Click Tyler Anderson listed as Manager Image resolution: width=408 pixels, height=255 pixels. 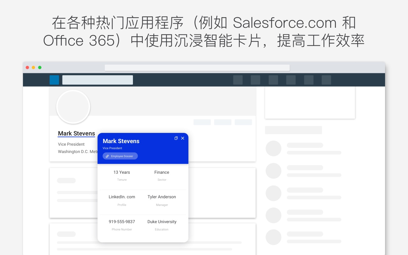tap(162, 197)
